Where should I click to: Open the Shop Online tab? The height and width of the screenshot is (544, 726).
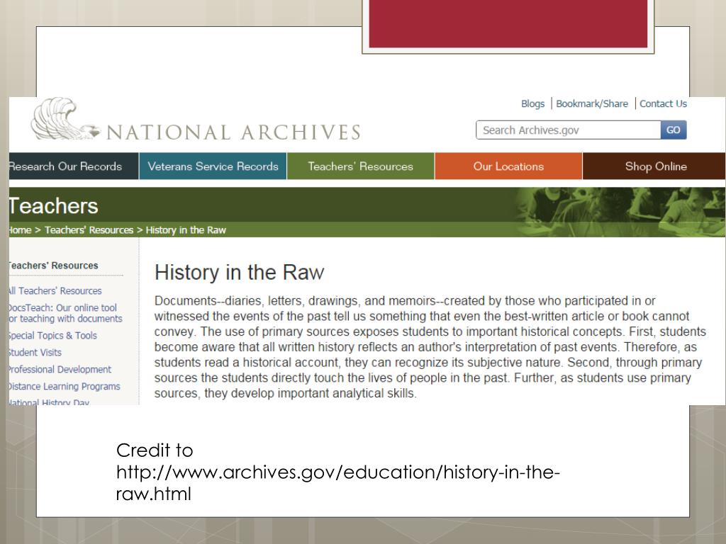point(654,166)
